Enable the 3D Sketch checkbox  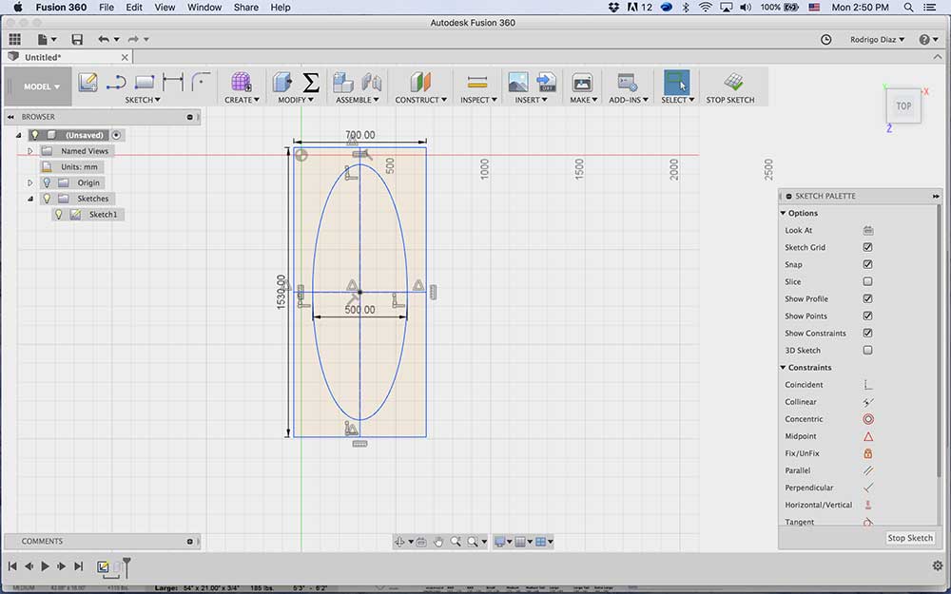(x=868, y=351)
